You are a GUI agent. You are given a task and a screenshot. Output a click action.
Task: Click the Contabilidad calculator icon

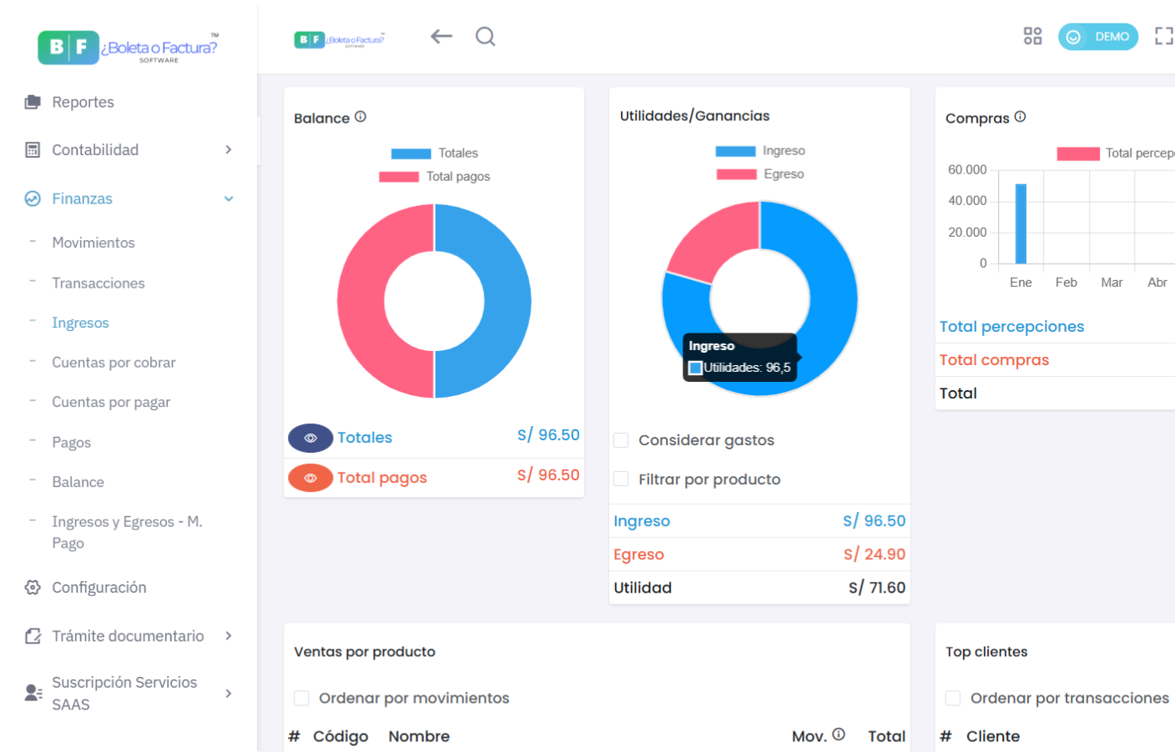click(31, 150)
